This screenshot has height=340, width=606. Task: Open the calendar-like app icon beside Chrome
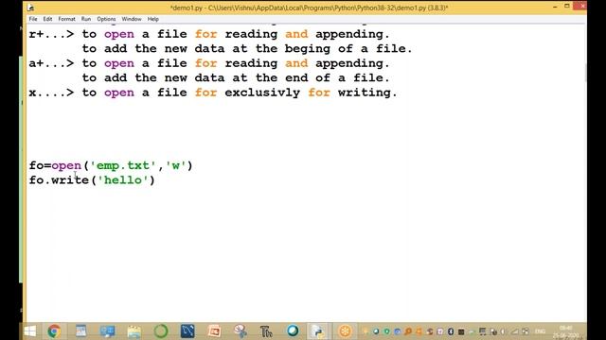[x=81, y=331]
